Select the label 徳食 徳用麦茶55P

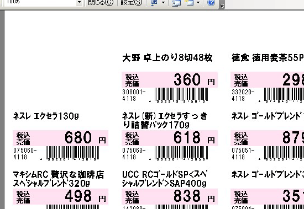coord(268,58)
